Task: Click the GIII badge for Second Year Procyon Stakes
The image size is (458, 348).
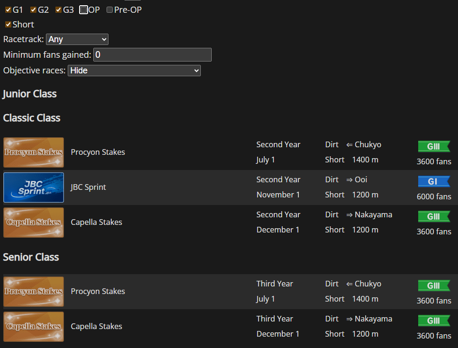Action: [434, 147]
